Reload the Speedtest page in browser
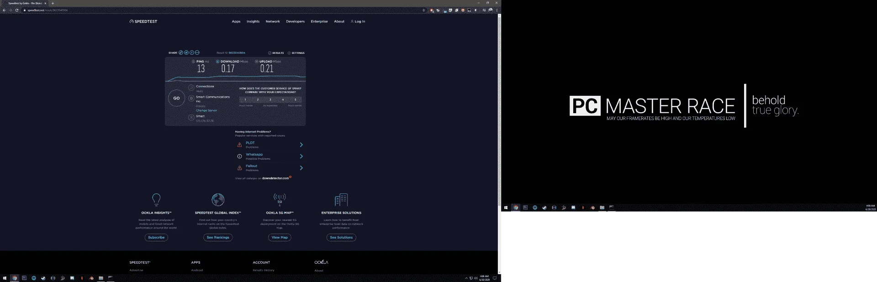Viewport: 877px width, 282px height. coord(17,10)
